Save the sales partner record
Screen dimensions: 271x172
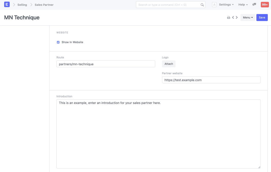point(262,17)
